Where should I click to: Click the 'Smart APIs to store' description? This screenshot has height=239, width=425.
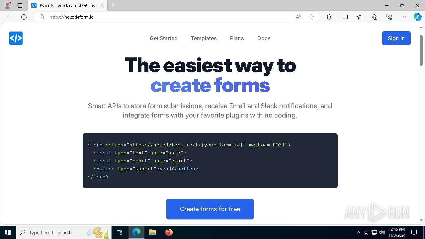coord(210,111)
